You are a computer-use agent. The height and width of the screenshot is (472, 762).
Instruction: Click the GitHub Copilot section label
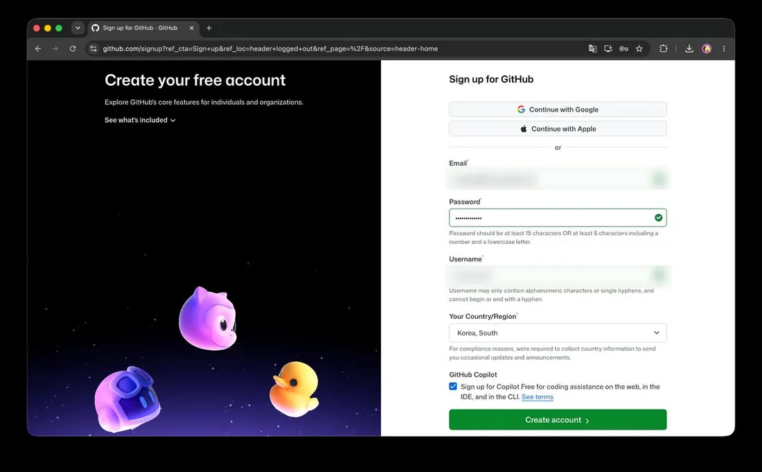point(473,375)
